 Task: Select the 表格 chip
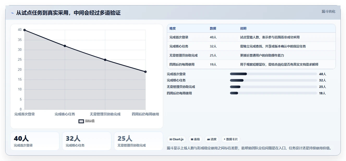(195, 139)
